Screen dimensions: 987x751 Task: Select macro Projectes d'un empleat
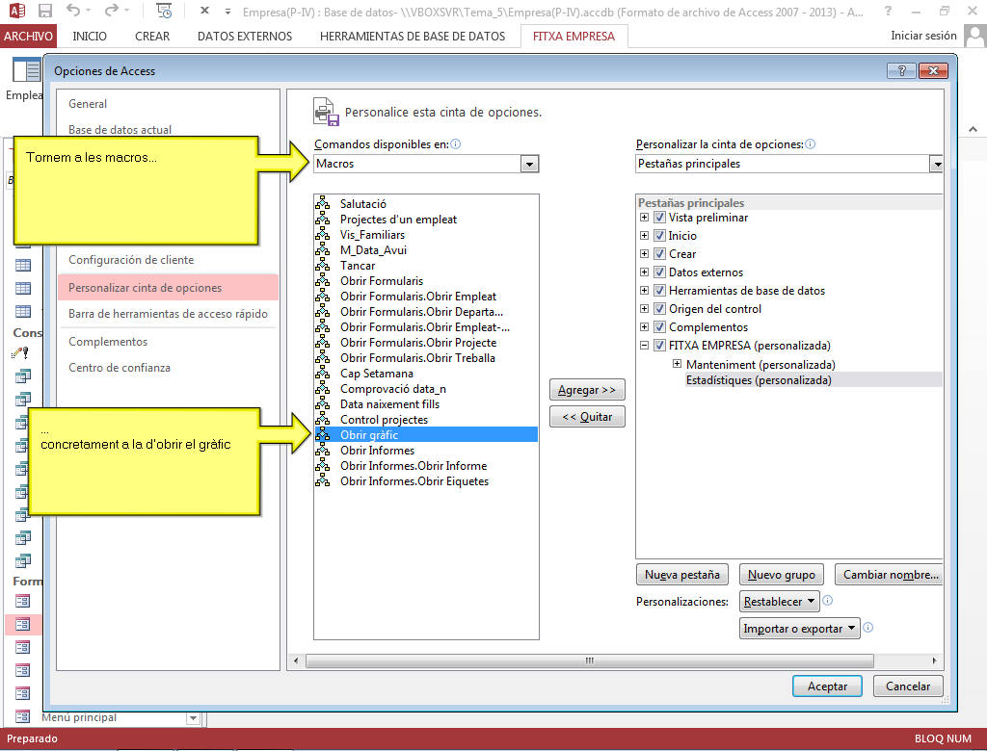click(426, 220)
